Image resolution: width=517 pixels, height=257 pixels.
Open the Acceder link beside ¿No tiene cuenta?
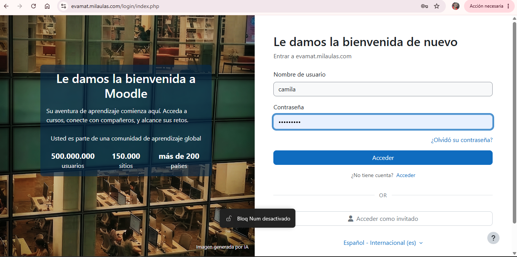coord(406,176)
